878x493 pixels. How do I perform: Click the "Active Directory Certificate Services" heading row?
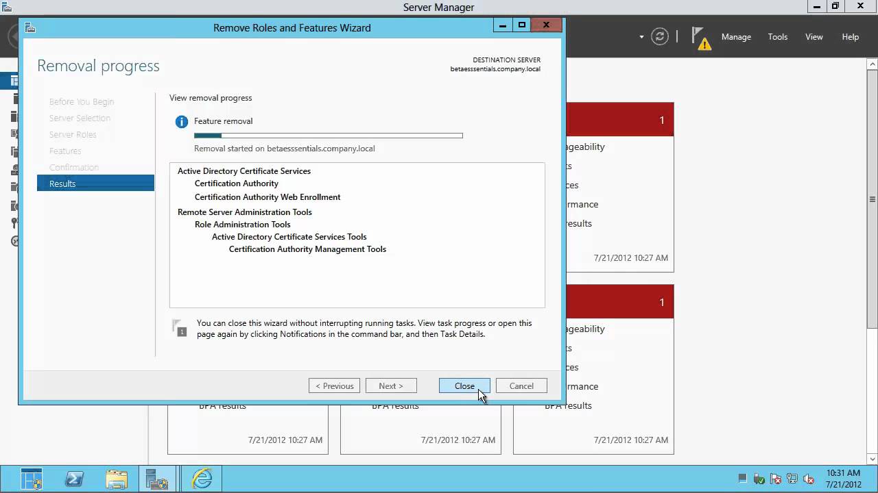(244, 171)
